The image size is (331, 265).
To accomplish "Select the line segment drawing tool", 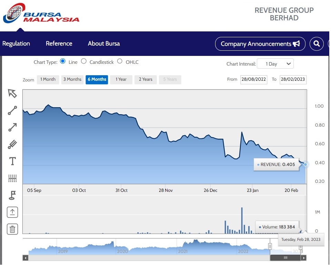I will point(12,110).
